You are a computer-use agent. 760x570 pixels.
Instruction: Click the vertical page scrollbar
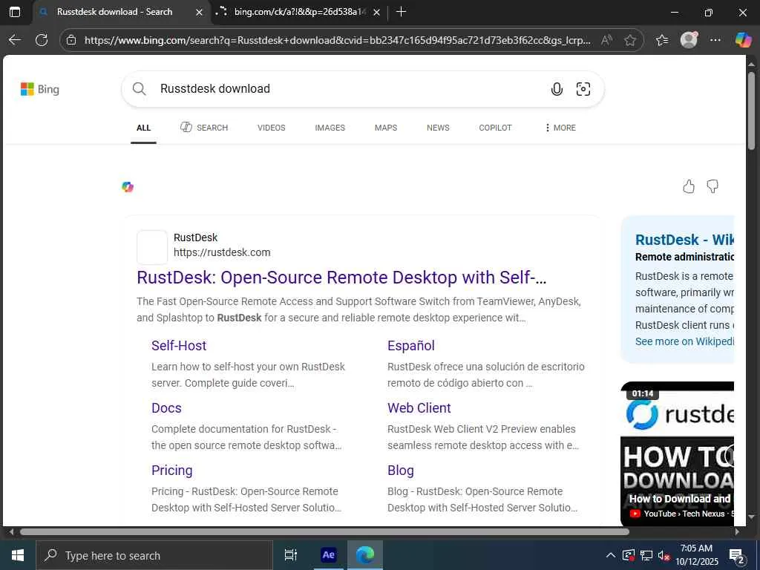751,111
